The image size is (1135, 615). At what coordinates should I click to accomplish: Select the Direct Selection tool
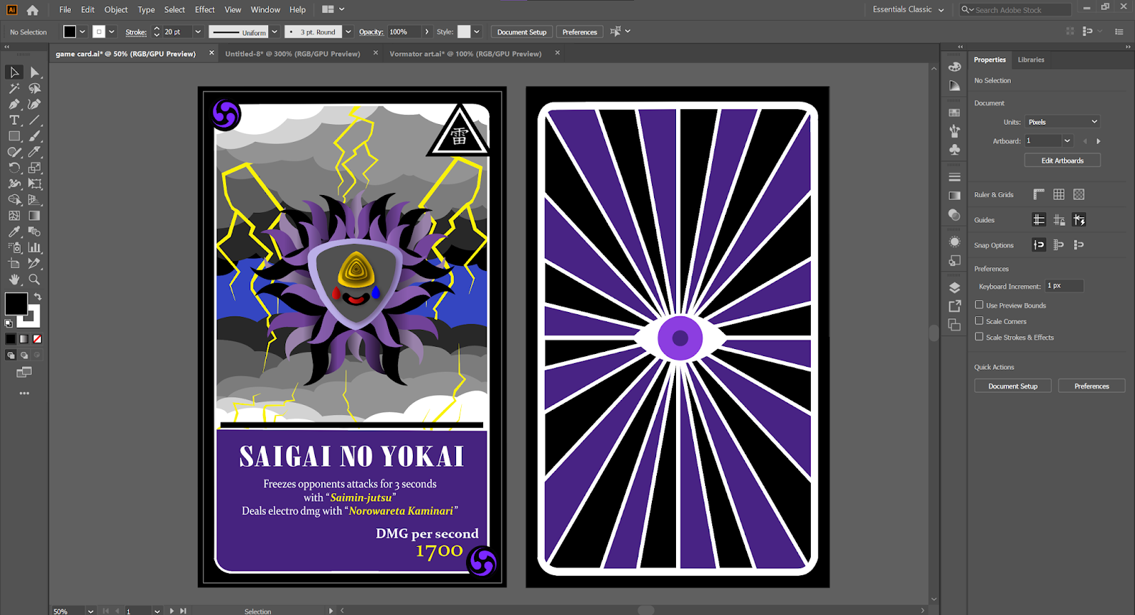point(35,72)
